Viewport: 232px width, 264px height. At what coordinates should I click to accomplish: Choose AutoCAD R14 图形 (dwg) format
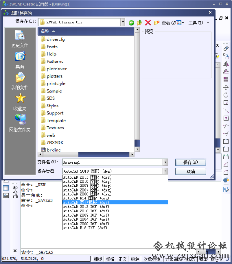click(115, 198)
